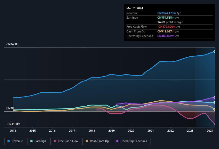The height and width of the screenshot is (149, 219).
Task: Click the purple Operating Expenses legend dot
Action: (x=118, y=141)
